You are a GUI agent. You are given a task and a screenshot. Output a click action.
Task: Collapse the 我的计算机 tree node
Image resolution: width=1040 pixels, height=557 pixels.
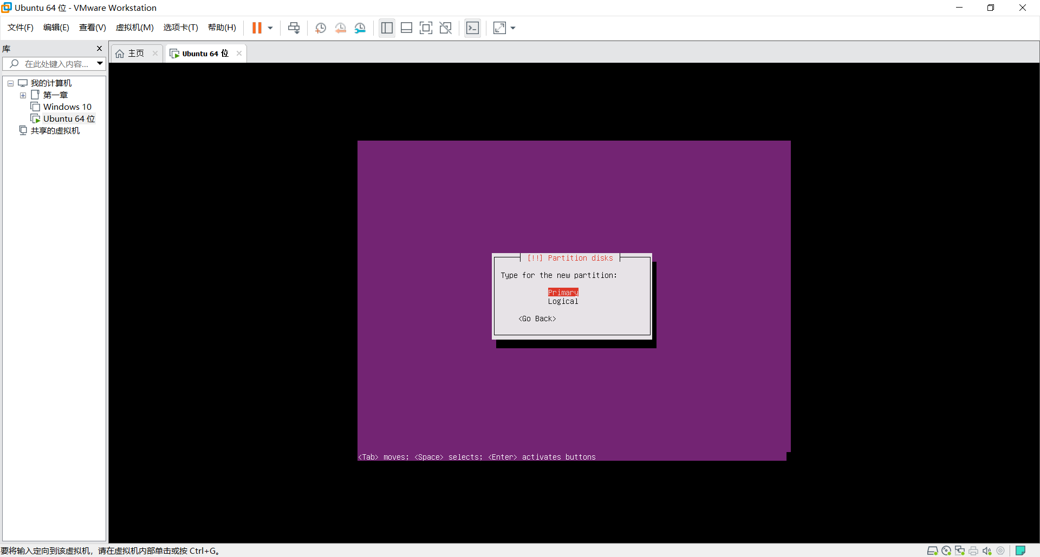click(x=10, y=83)
